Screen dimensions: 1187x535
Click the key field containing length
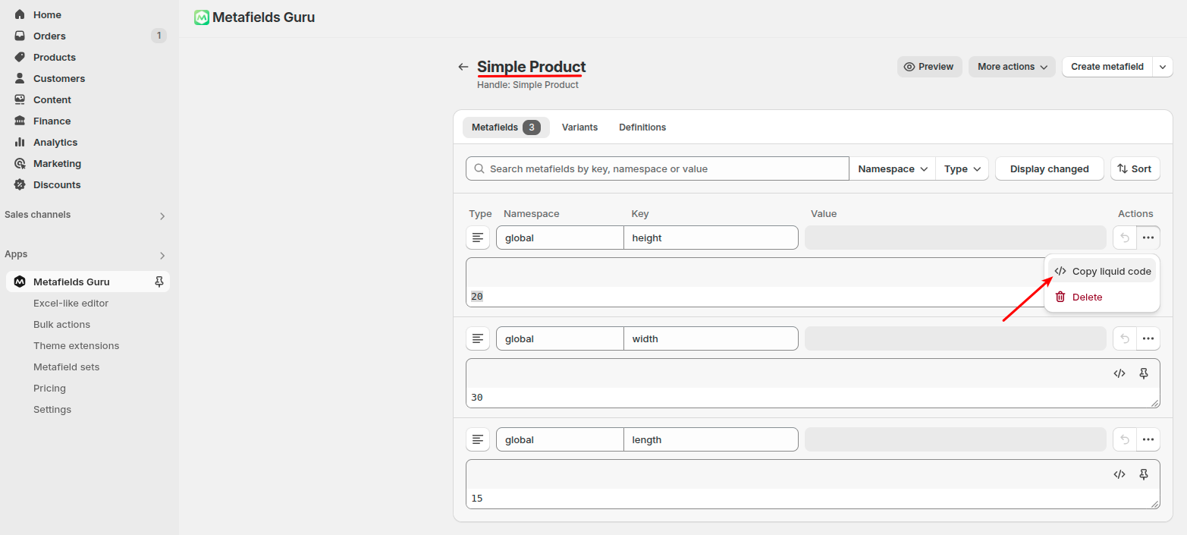pyautogui.click(x=711, y=439)
